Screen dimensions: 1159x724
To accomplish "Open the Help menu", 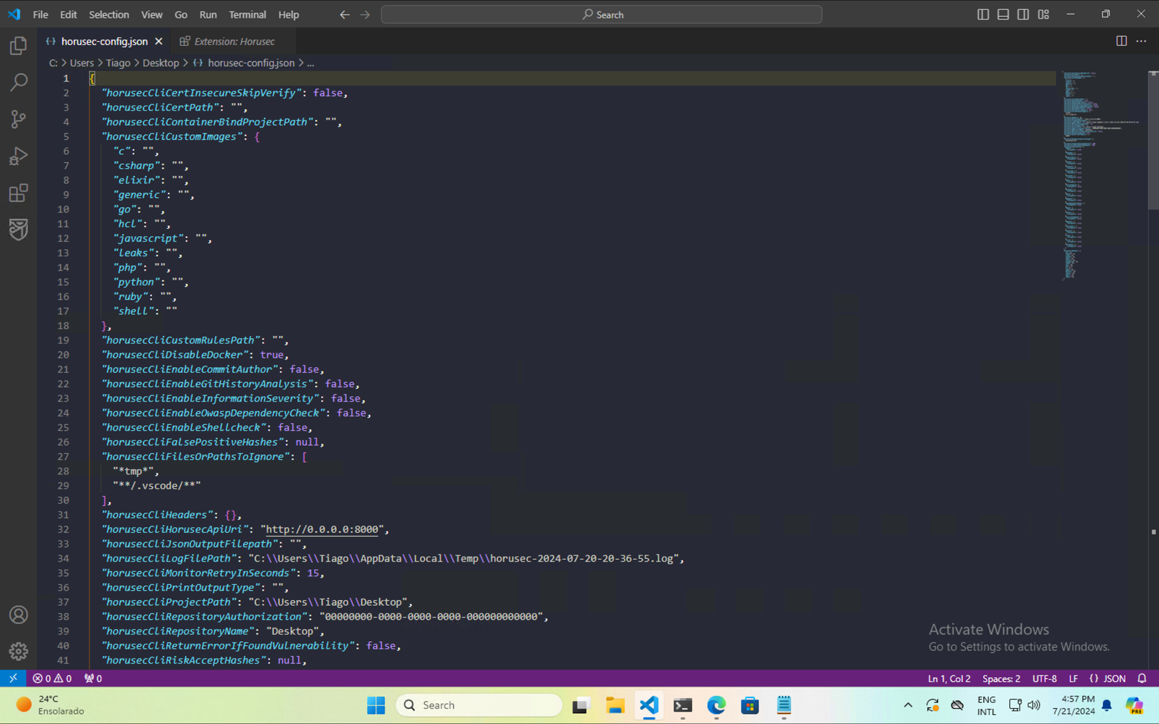I will pos(289,15).
